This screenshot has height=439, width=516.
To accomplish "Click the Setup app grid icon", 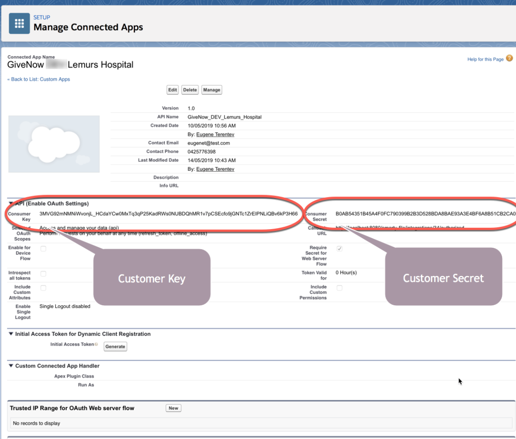I will pos(19,24).
